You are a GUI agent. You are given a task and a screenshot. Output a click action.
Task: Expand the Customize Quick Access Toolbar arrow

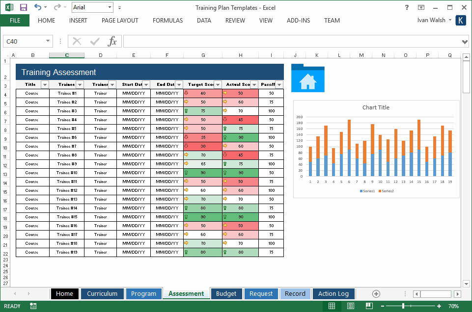click(x=118, y=7)
